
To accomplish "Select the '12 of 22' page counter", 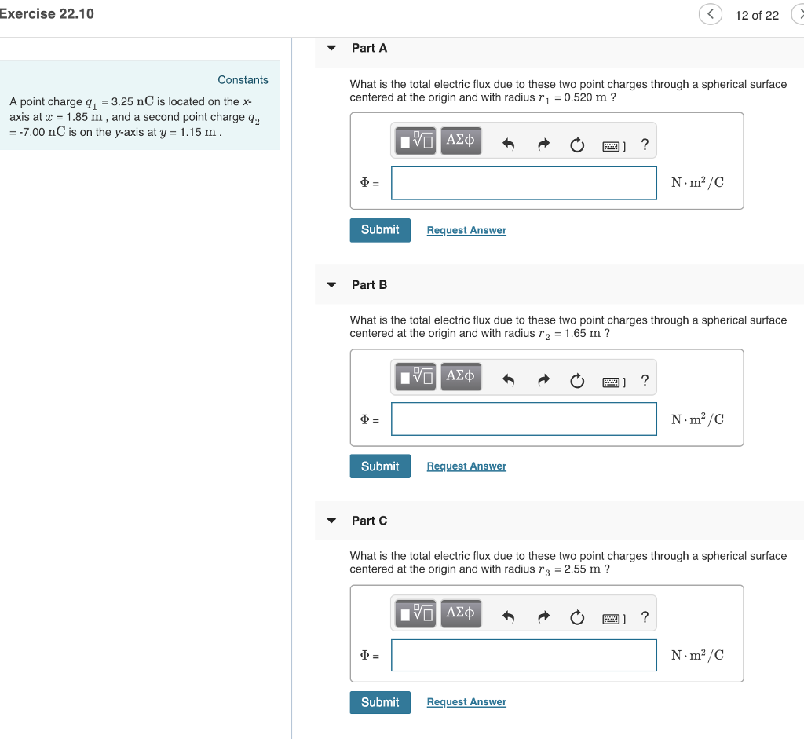I will click(x=757, y=16).
